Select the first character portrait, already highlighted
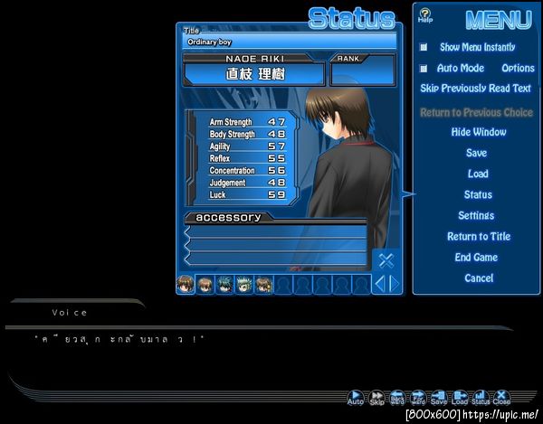 point(186,284)
